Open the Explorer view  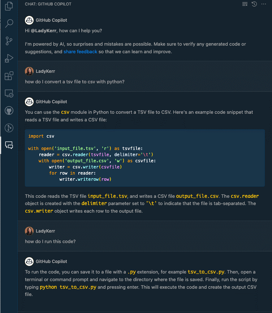click(9, 6)
